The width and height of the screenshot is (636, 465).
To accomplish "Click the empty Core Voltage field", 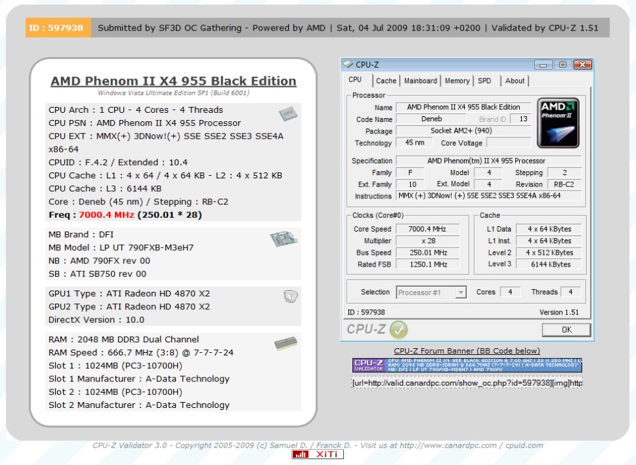I will (509, 143).
